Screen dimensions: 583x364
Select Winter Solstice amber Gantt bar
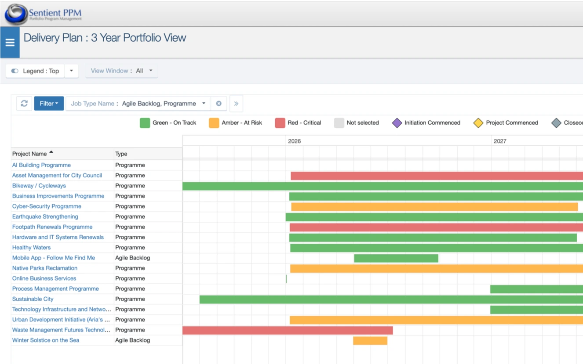pyautogui.click(x=370, y=341)
